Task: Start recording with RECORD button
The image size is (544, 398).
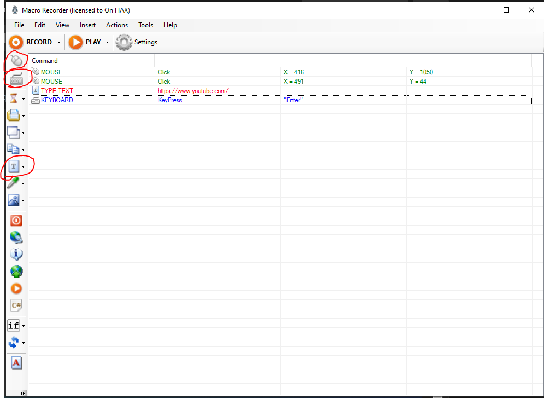Action: [x=31, y=42]
